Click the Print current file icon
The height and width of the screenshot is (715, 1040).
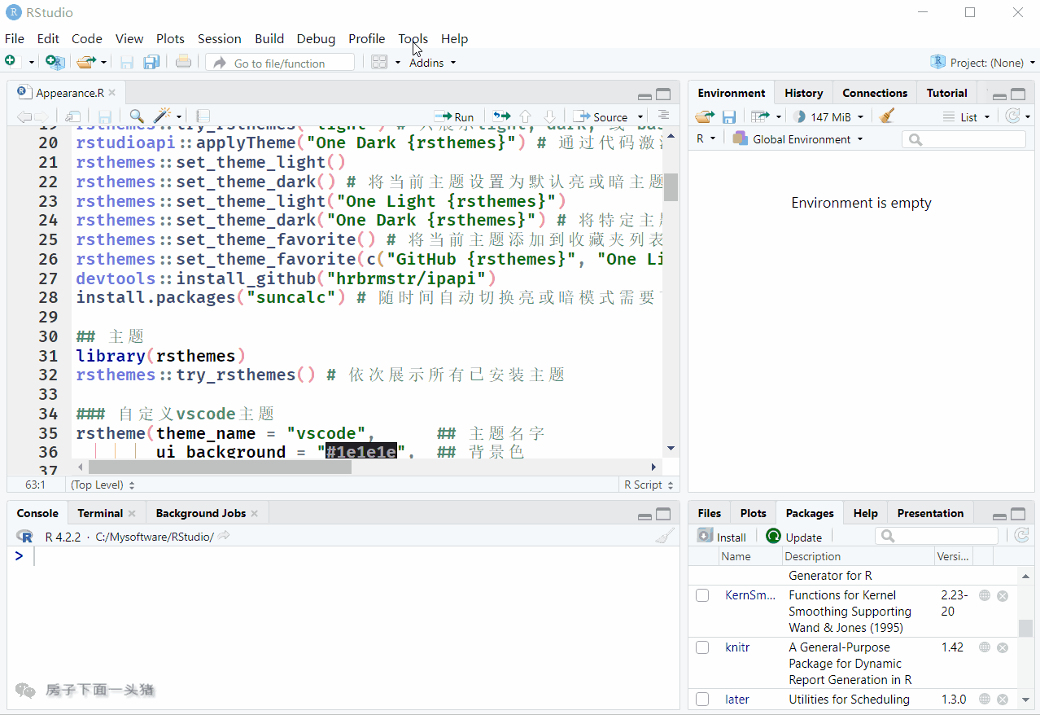click(x=183, y=62)
